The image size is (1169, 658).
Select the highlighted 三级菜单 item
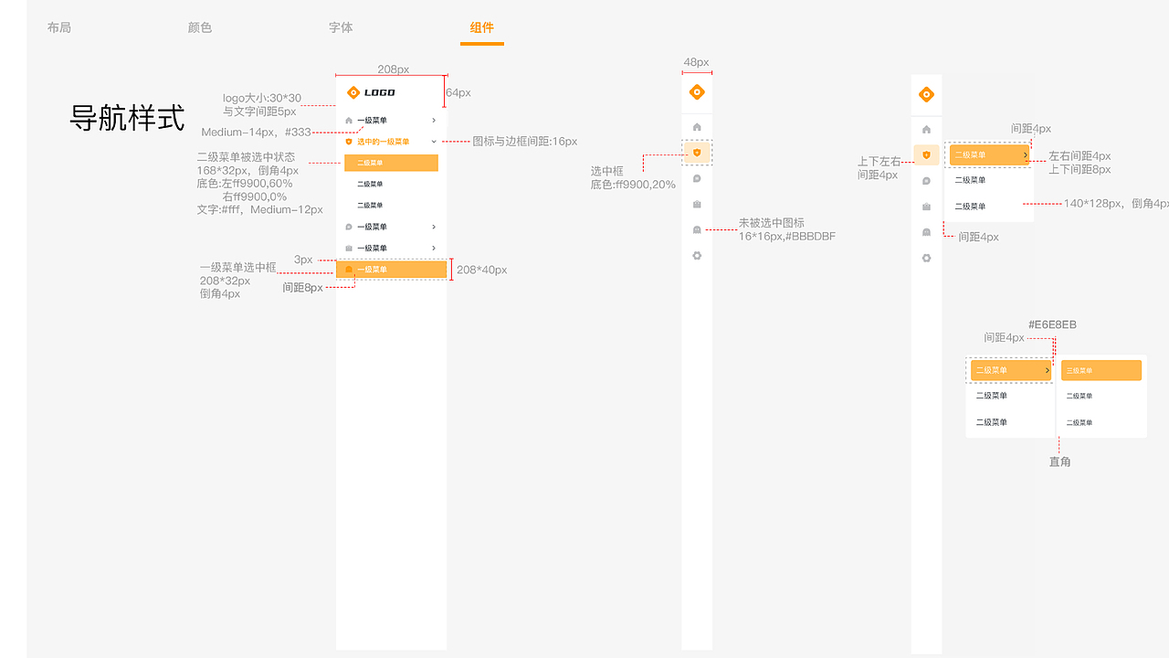pyautogui.click(x=1101, y=370)
